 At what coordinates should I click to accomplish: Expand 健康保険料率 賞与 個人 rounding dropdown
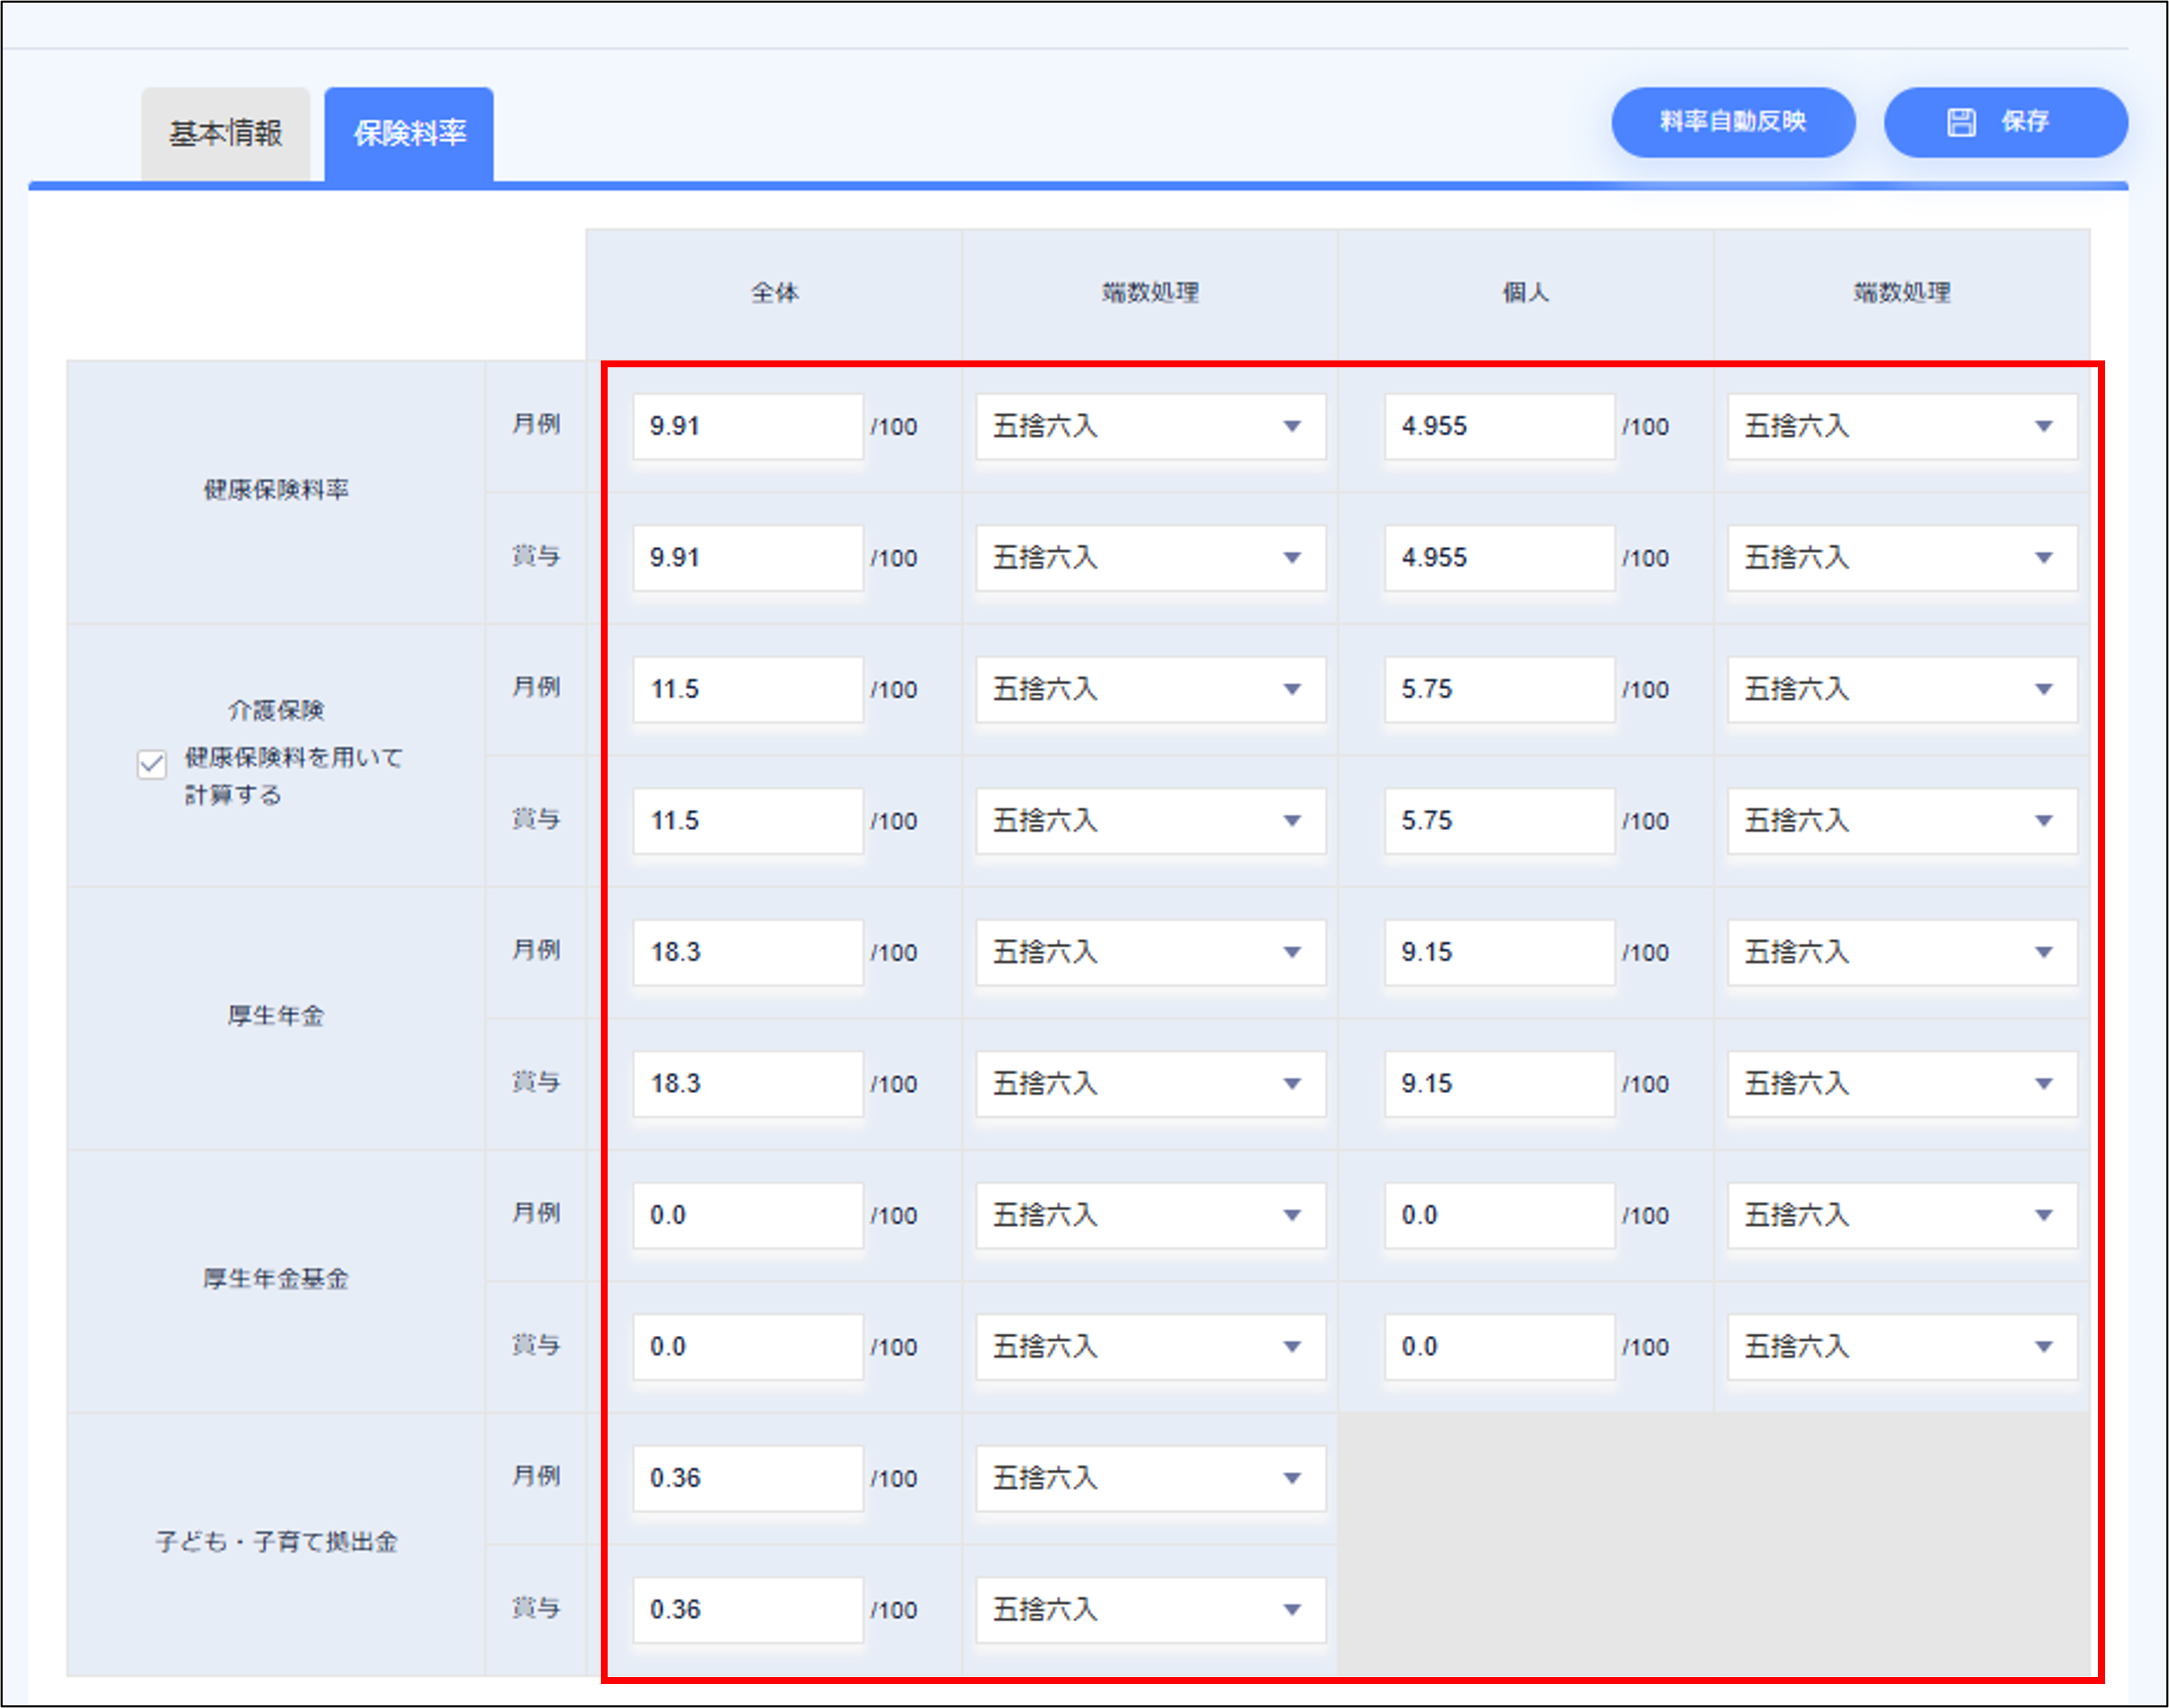tap(1901, 558)
